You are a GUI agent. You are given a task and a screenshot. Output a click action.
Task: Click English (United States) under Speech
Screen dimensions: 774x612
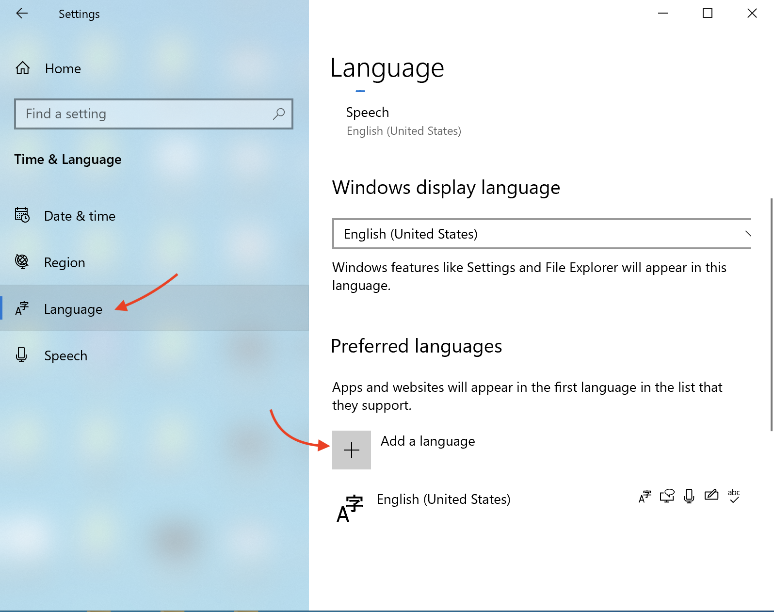[x=404, y=131]
